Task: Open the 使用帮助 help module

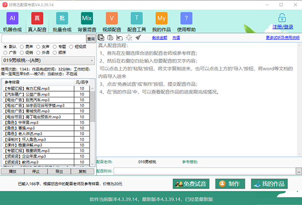Action: click(186, 22)
